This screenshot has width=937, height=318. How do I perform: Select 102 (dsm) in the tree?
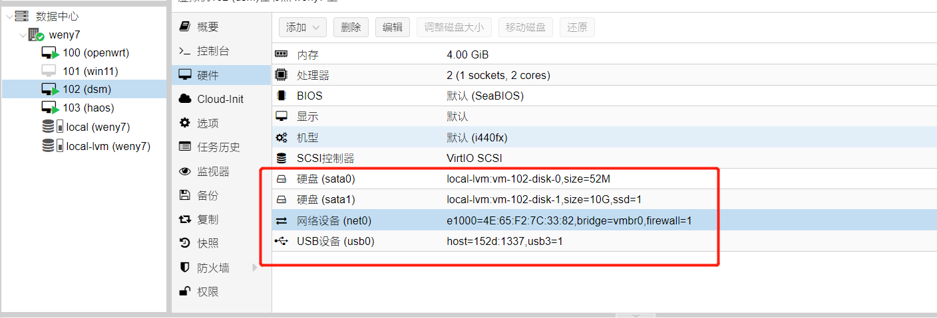[87, 90]
